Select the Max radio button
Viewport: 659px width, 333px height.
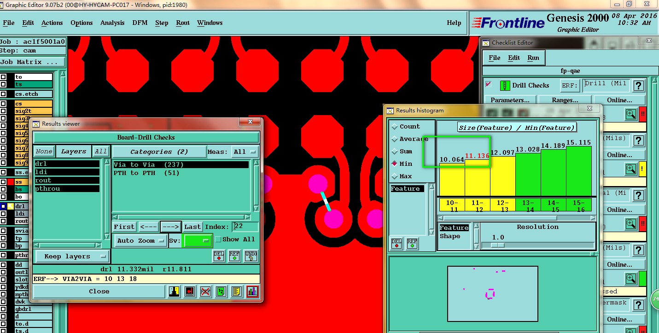(x=395, y=176)
